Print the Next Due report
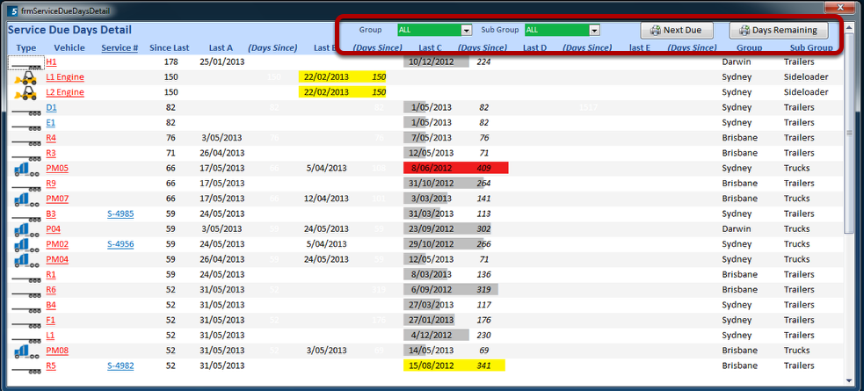The image size is (864, 391). tap(677, 30)
